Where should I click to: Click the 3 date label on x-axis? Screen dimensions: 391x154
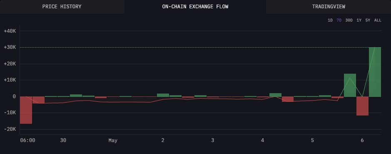click(x=212, y=140)
